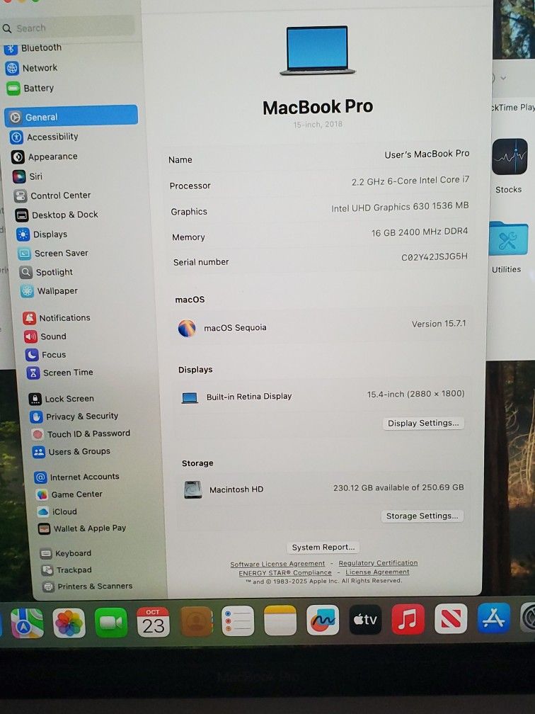Open Privacy & Security settings
The height and width of the screenshot is (714, 535).
pyautogui.click(x=74, y=416)
